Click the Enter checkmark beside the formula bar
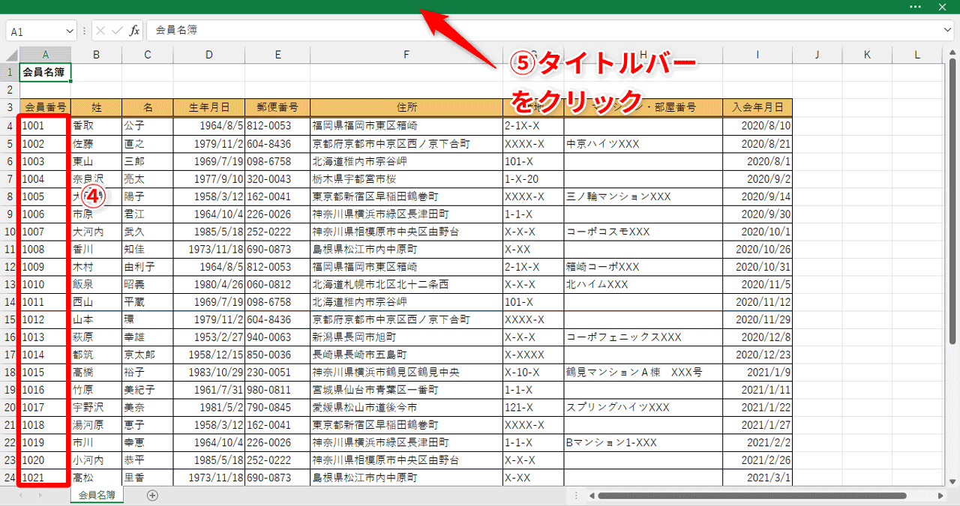The height and width of the screenshot is (506, 960). [117, 31]
